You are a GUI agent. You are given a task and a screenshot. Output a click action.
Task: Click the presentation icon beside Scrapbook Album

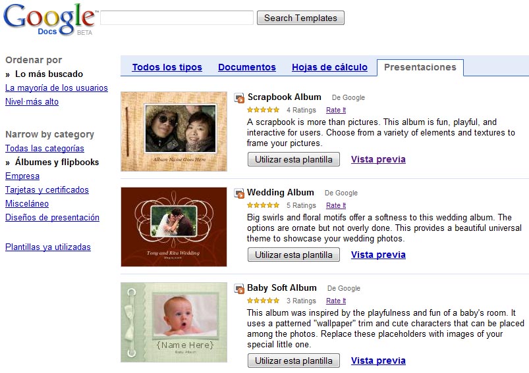(239, 98)
